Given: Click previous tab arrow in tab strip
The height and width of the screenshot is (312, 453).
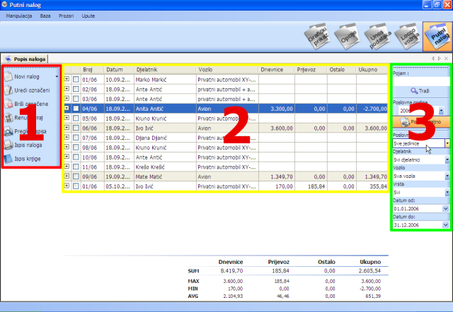Looking at the screenshot, I should [x=432, y=59].
